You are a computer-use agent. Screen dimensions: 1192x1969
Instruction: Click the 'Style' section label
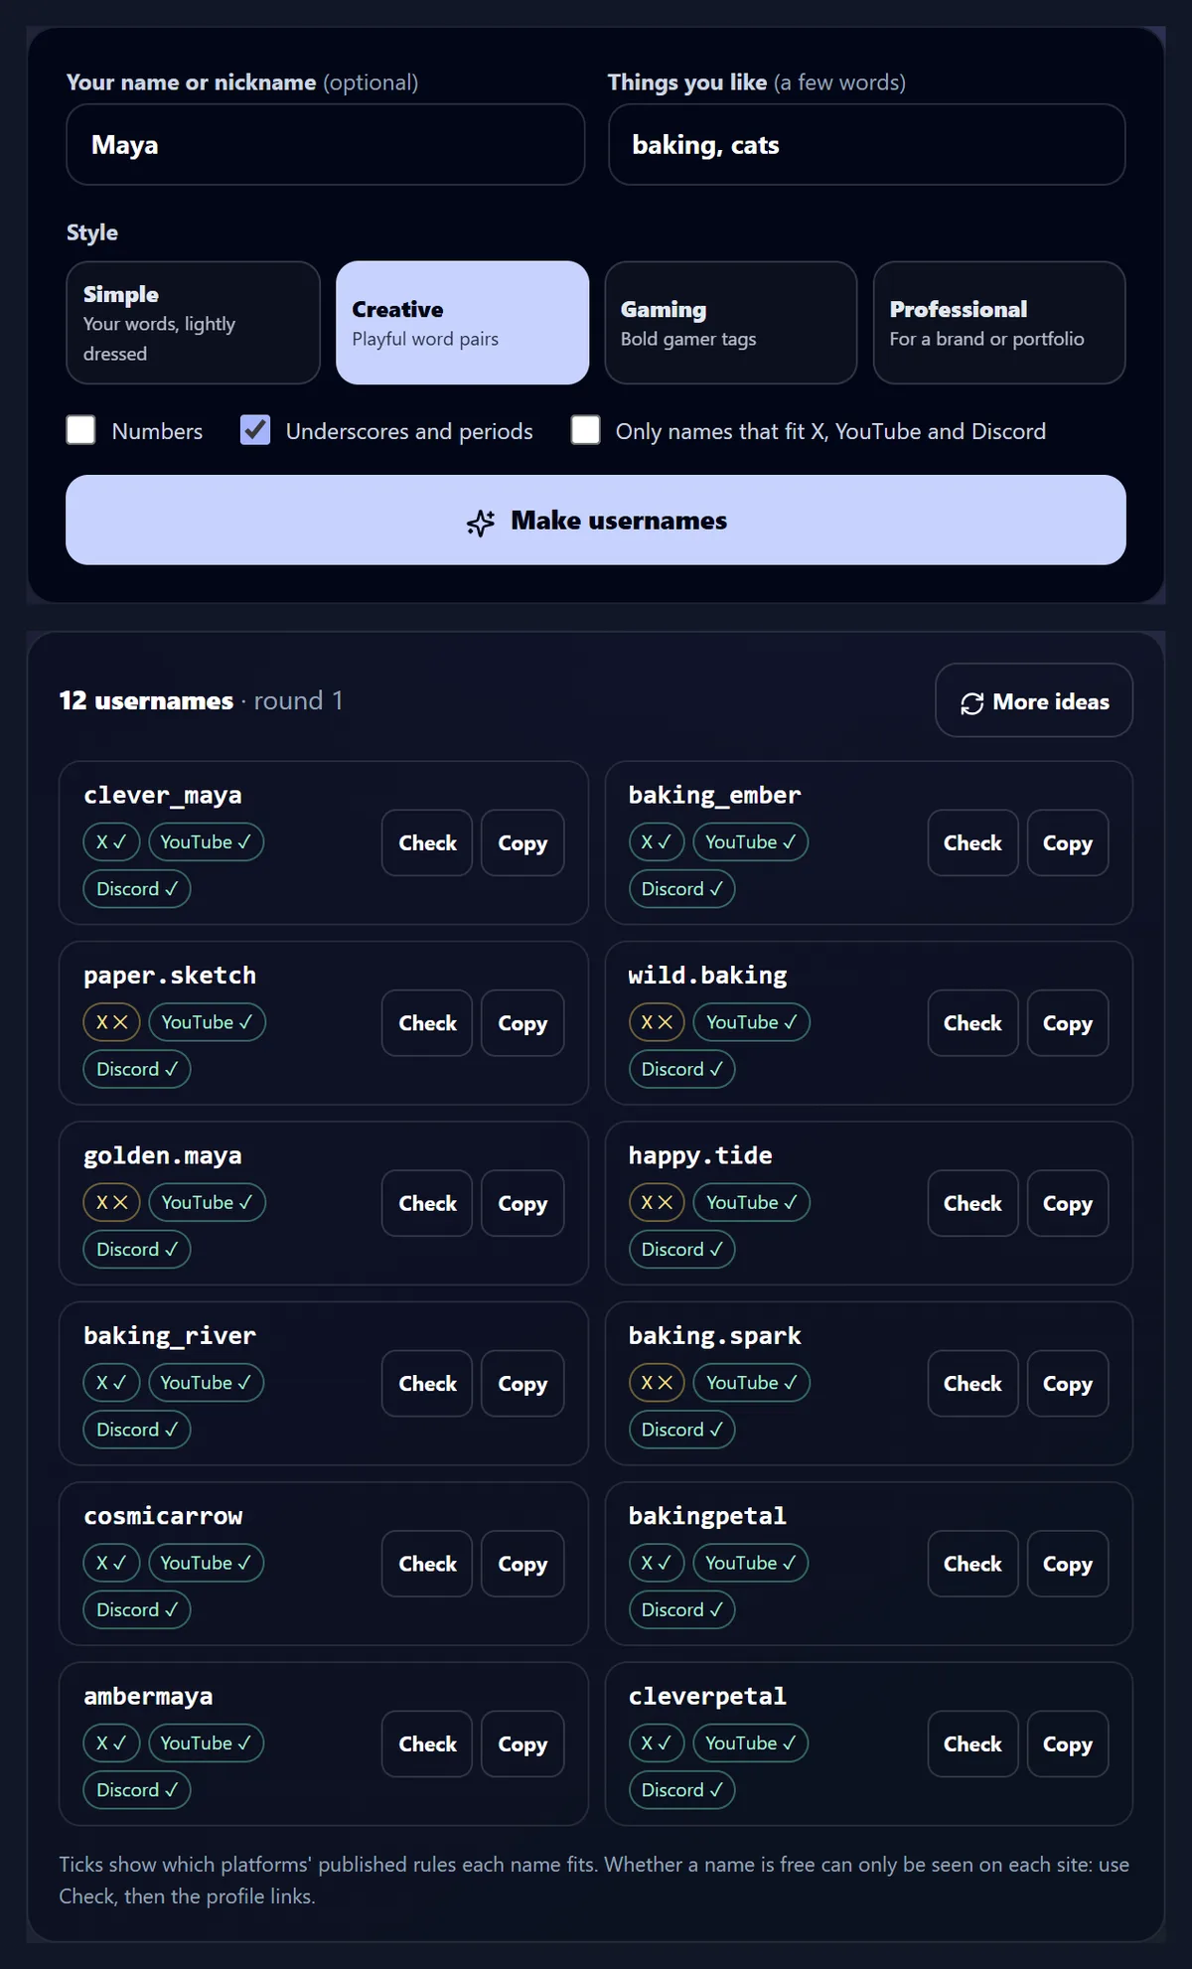click(92, 232)
